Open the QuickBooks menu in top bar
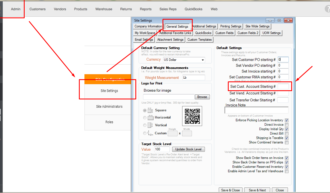This screenshot has width=330, height=193. click(x=194, y=9)
